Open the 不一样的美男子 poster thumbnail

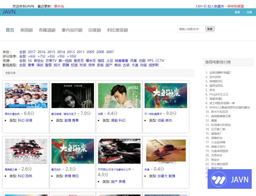(166, 96)
